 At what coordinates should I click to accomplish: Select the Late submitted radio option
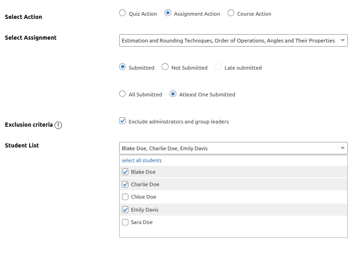218,67
